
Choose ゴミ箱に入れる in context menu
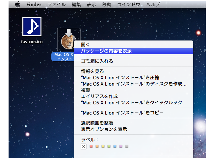pyautogui.click(x=134, y=61)
